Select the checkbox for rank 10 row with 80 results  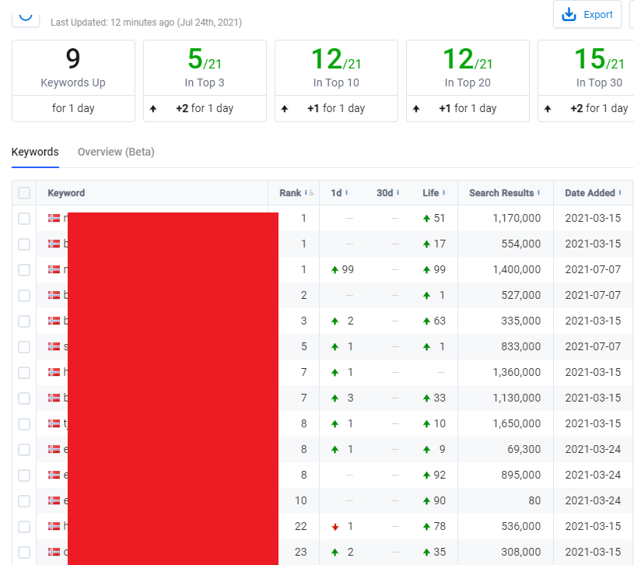point(24,500)
